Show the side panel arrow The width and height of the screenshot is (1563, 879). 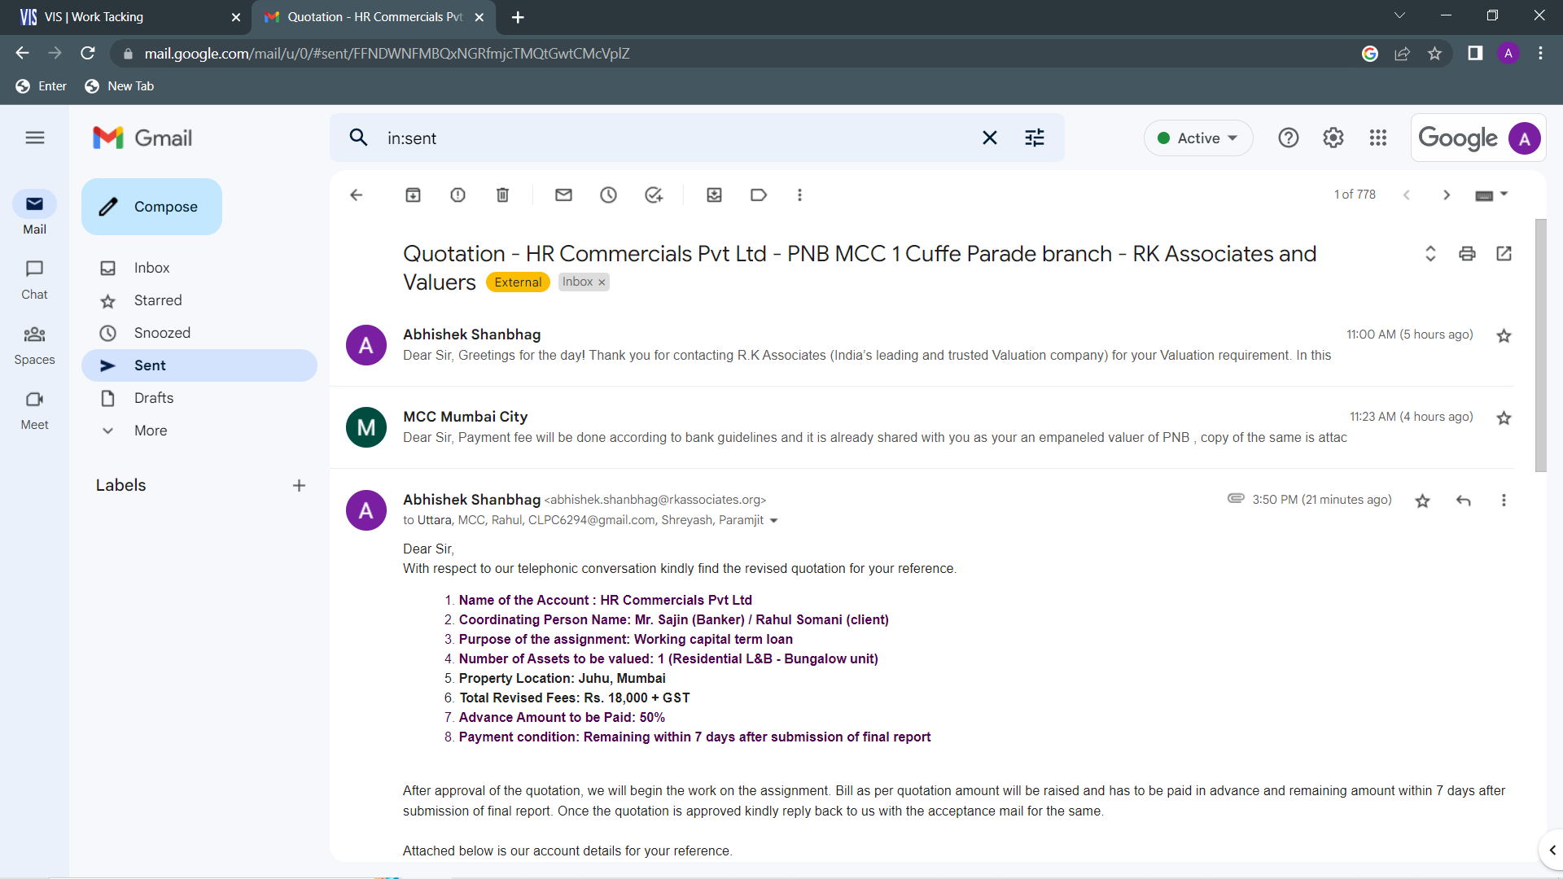(x=1552, y=850)
